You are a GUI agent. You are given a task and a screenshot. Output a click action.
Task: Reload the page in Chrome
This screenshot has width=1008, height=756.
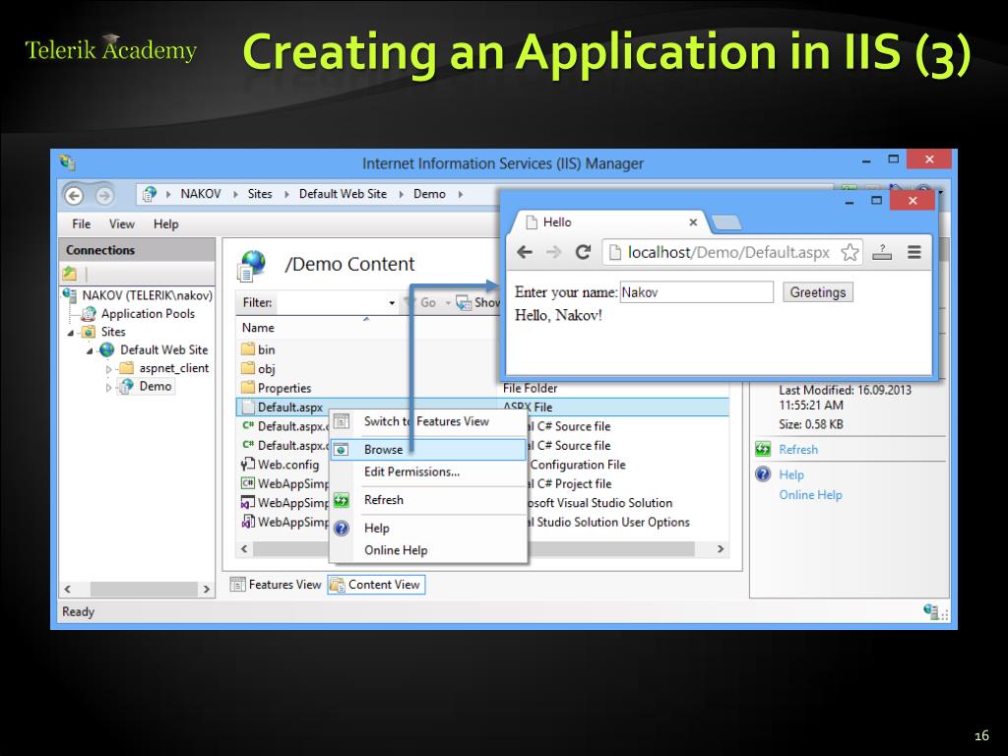(x=583, y=252)
